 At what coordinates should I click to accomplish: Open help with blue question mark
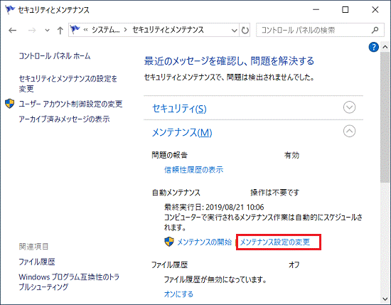click(x=373, y=47)
